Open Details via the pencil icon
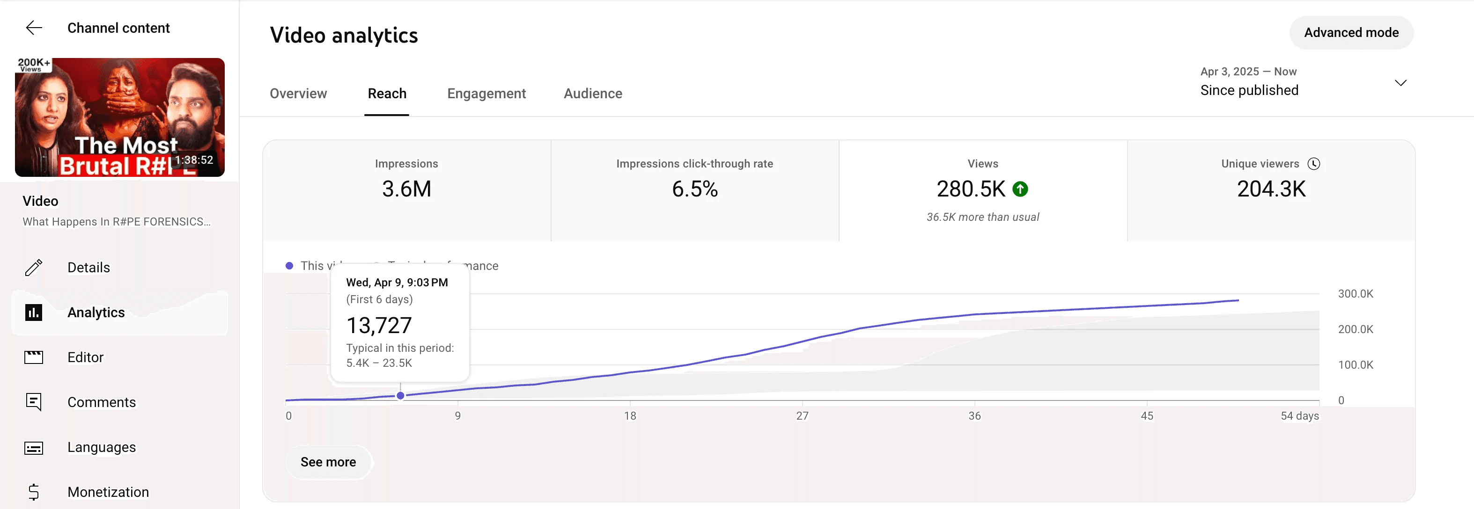1474x509 pixels. tap(34, 267)
